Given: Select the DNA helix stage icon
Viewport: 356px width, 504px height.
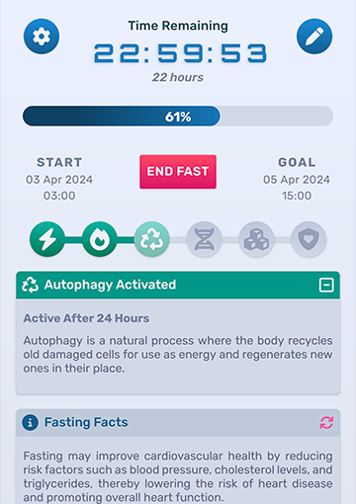Looking at the screenshot, I should point(204,239).
